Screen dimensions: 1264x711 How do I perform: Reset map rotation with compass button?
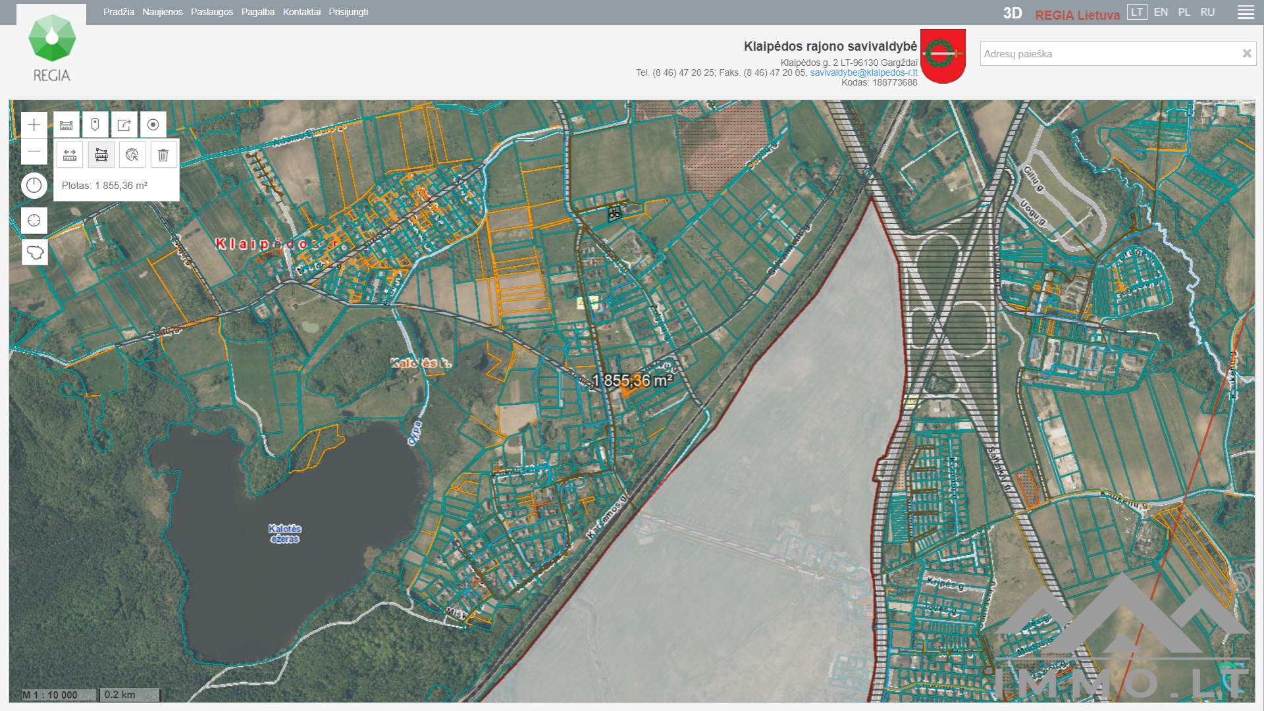[34, 186]
